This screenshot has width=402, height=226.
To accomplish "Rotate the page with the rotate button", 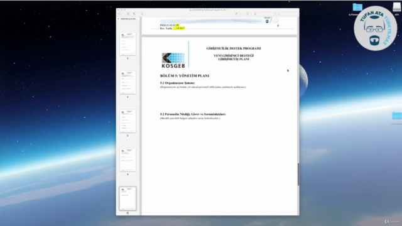I will pyautogui.click(x=247, y=14).
